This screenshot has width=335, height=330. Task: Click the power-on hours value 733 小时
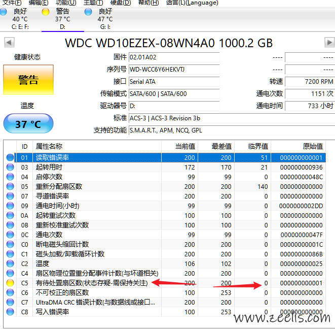click(x=310, y=106)
